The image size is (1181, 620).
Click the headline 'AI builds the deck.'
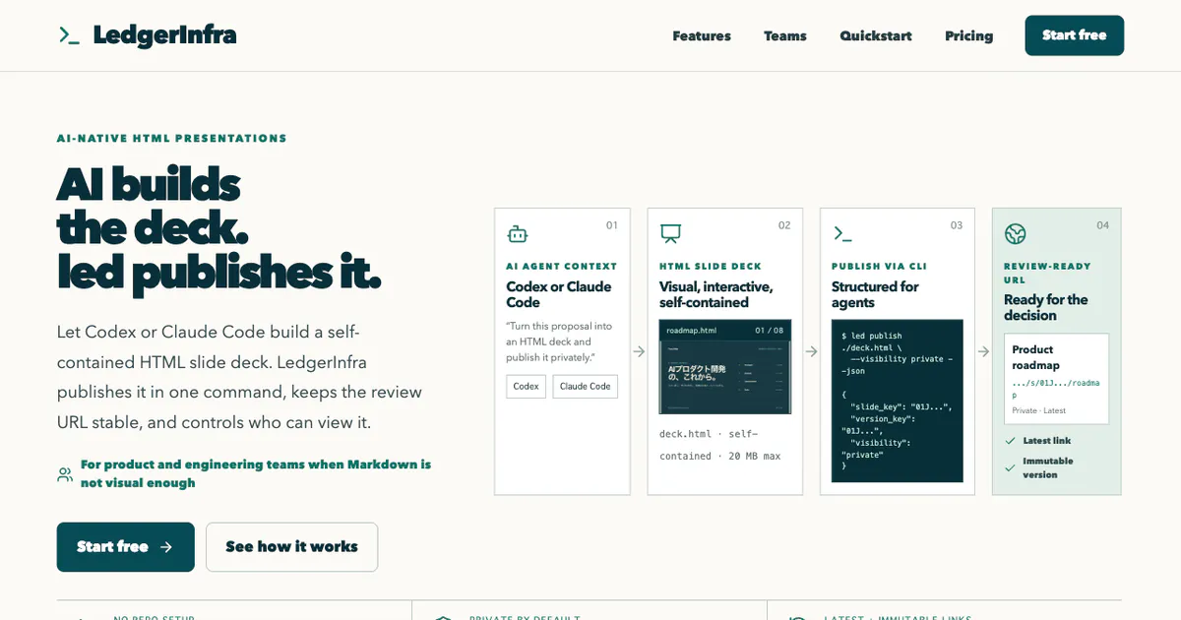(153, 206)
